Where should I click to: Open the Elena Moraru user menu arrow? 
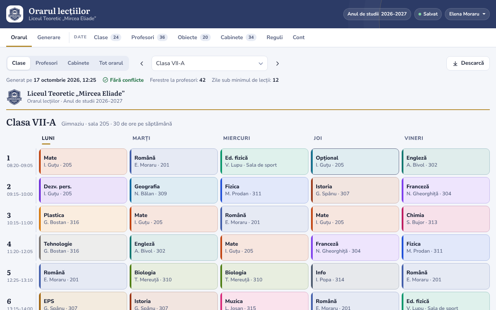click(x=484, y=14)
